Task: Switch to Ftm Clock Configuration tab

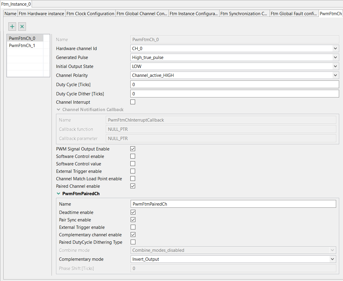Action: coord(90,14)
